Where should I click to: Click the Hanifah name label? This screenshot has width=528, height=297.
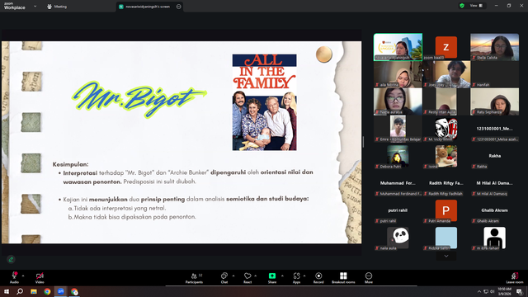coord(483,85)
